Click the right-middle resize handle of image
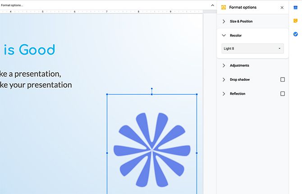This screenshot has height=194, width=302. 197,153
